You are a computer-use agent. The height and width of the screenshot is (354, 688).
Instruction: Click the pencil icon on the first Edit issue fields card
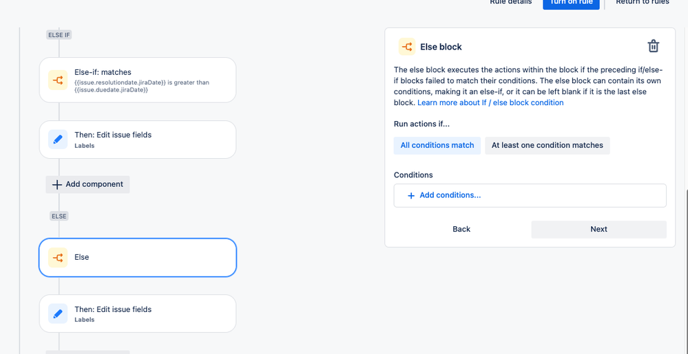click(58, 140)
